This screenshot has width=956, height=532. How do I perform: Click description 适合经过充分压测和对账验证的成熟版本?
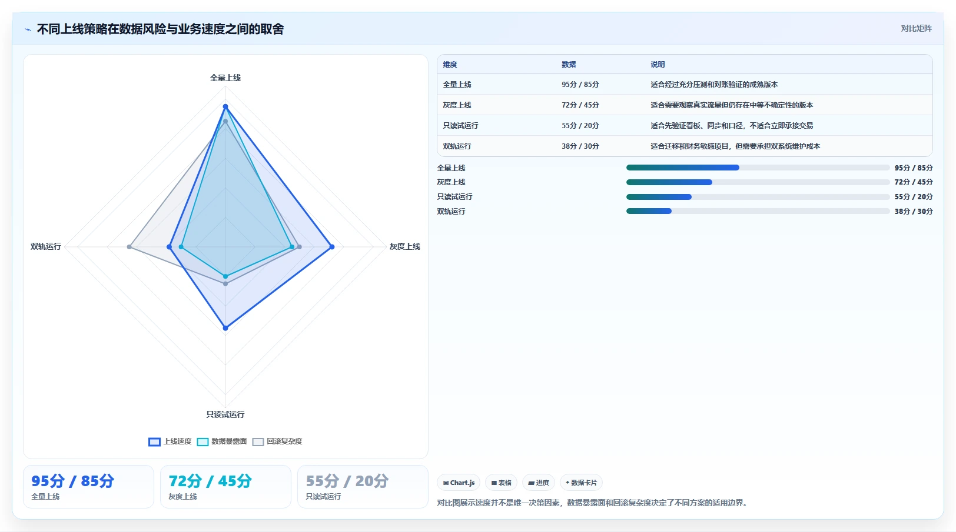(714, 85)
